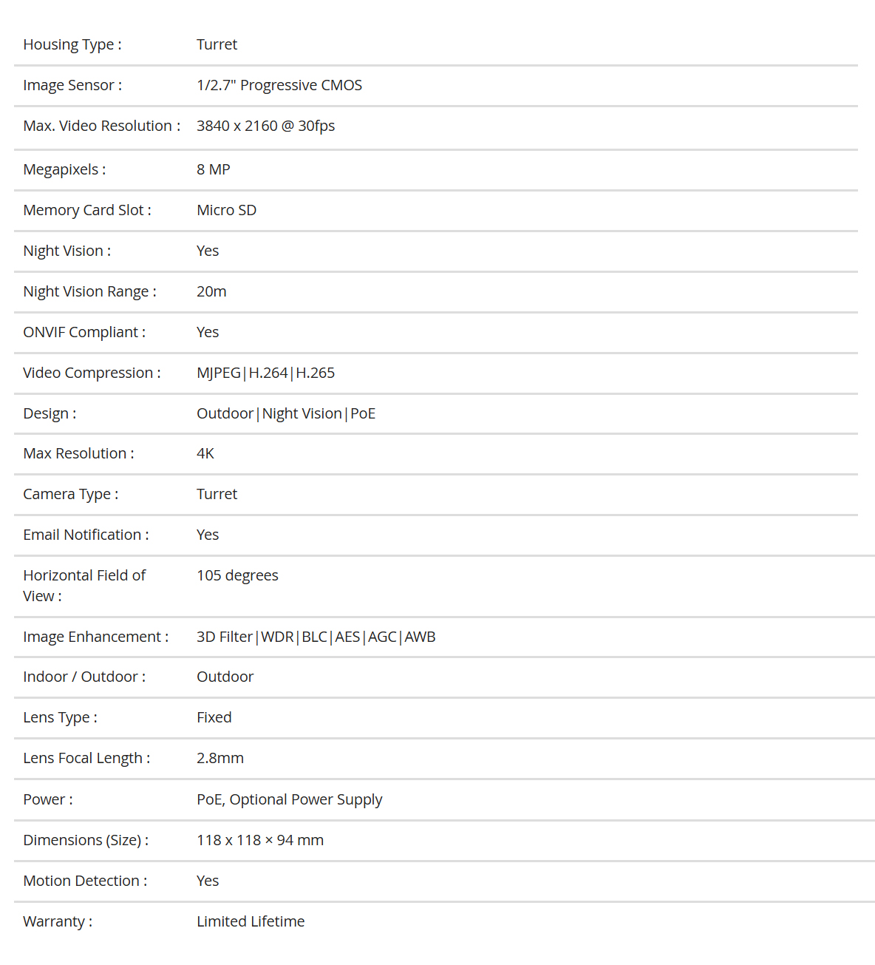
Task: Click the PoE, Optional Power Supply text
Action: [290, 799]
